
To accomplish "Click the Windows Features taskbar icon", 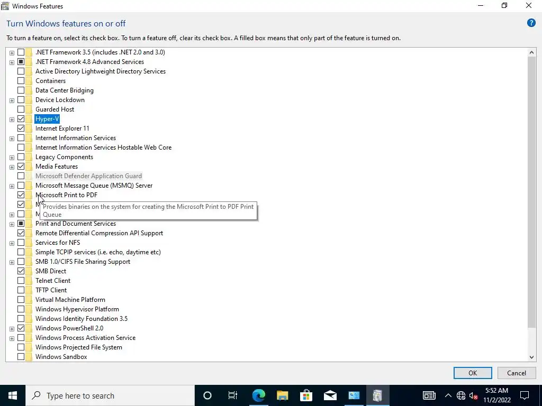I will [x=377, y=395].
